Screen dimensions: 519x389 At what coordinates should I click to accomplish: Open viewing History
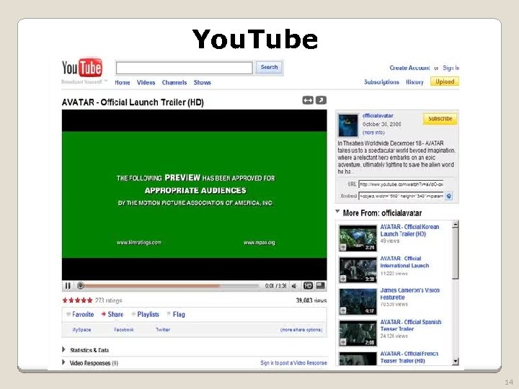coord(414,82)
